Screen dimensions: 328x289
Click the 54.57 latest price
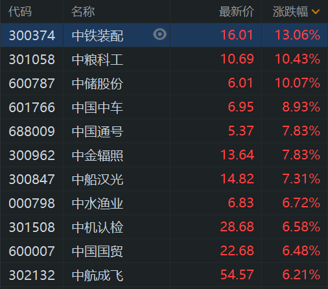click(237, 275)
